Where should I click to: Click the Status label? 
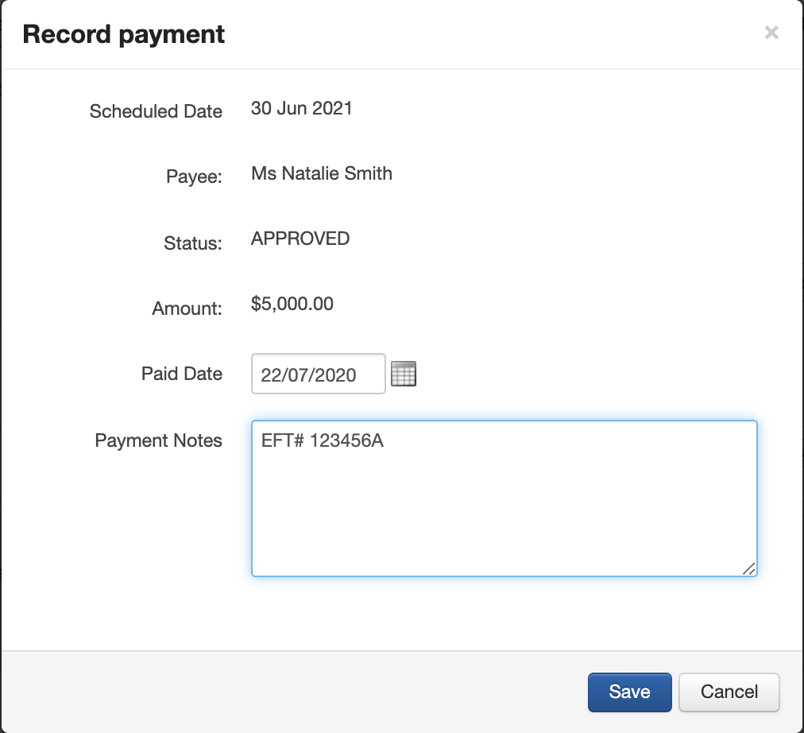coord(192,243)
